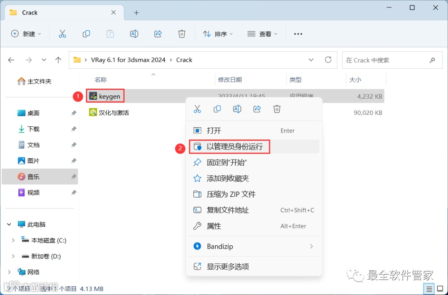The width and height of the screenshot is (448, 295).
Task: Click the keygen file icon
Action: [93, 96]
